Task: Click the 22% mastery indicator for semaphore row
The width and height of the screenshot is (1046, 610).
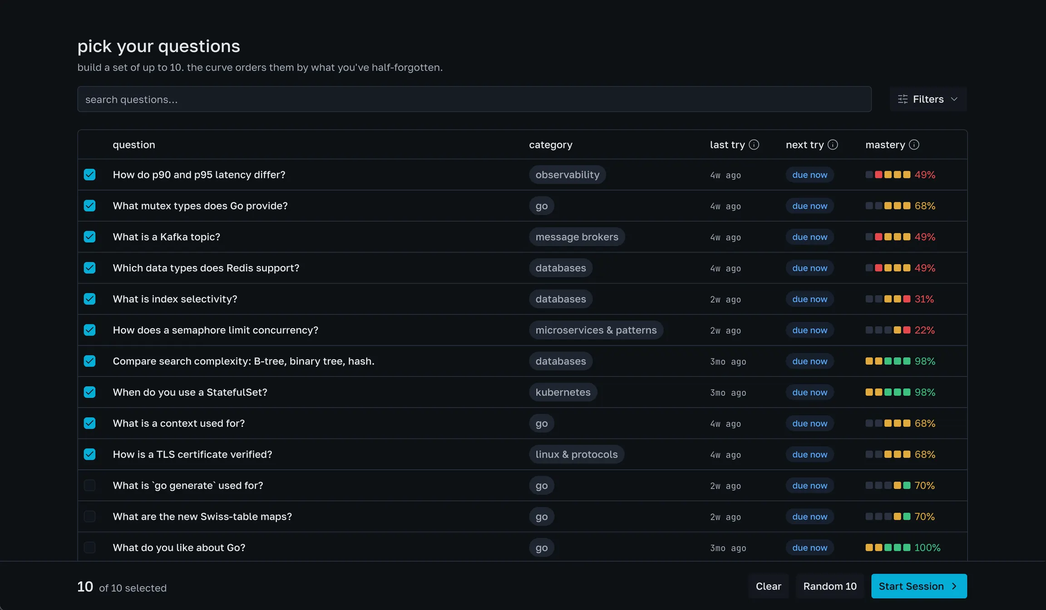Action: point(900,330)
